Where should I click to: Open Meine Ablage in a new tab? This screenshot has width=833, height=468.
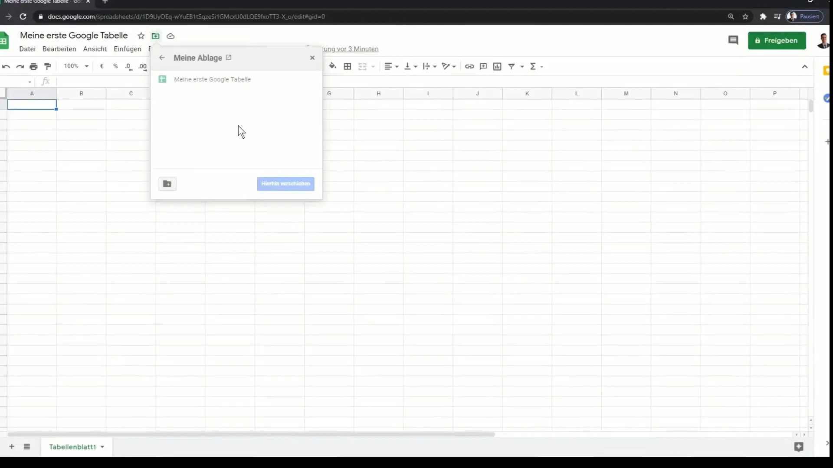[229, 57]
